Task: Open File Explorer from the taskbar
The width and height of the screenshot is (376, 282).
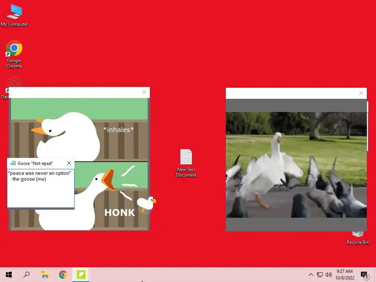Action: tap(45, 275)
